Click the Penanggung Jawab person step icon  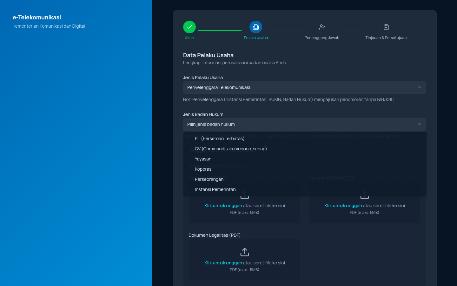tap(322, 27)
